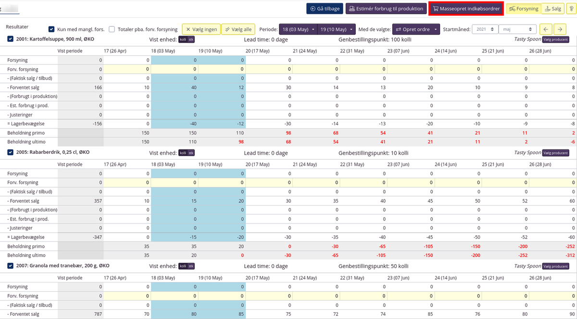Click the Startmåned year field 2021
This screenshot has width=577, height=319.
(x=485, y=29)
